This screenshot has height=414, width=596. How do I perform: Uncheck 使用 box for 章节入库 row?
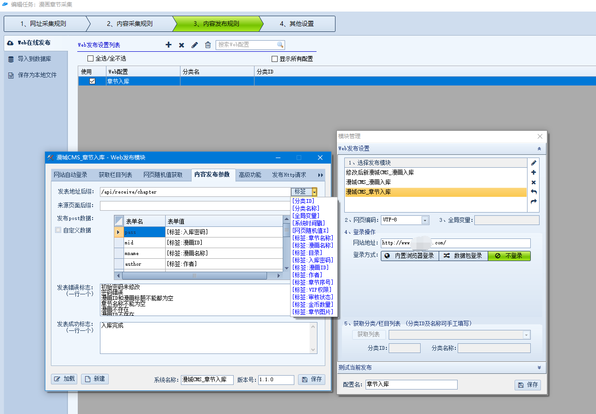click(92, 81)
